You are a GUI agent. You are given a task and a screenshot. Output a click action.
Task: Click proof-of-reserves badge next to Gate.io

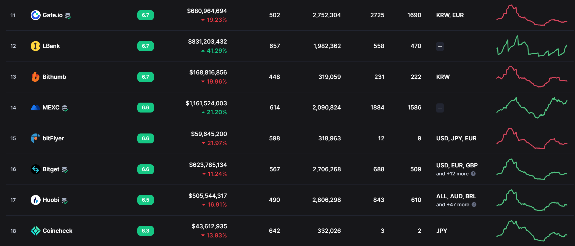[68, 16]
